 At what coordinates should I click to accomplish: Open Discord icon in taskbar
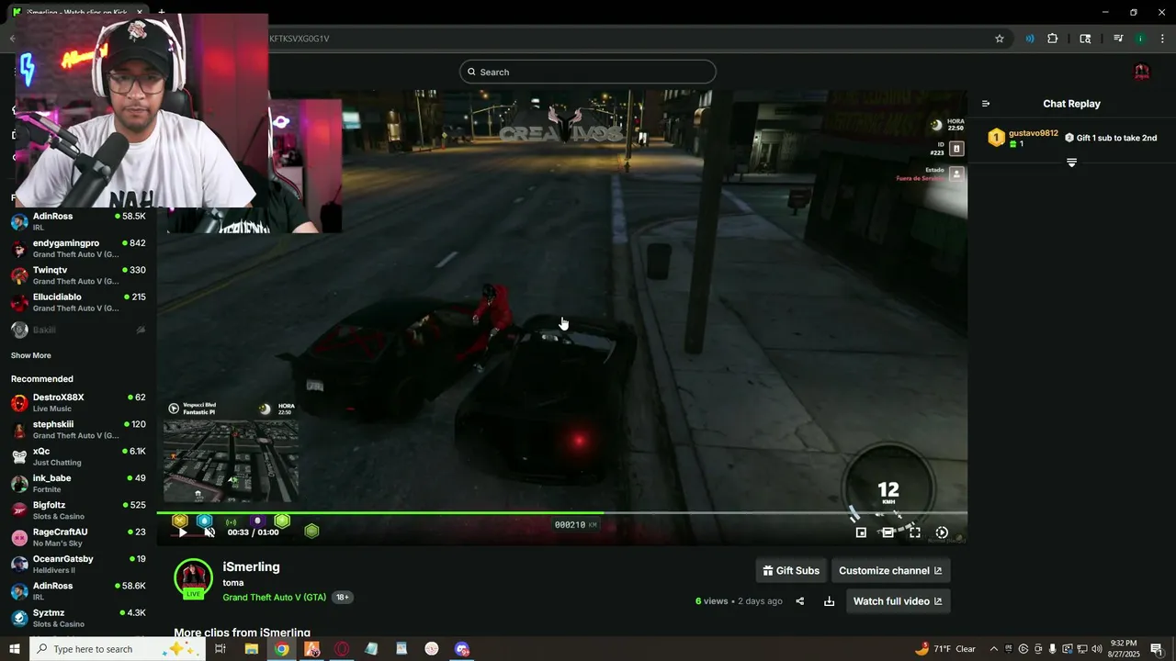pyautogui.click(x=462, y=649)
